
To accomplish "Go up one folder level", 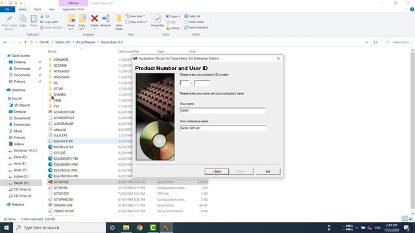I will (x=25, y=42).
